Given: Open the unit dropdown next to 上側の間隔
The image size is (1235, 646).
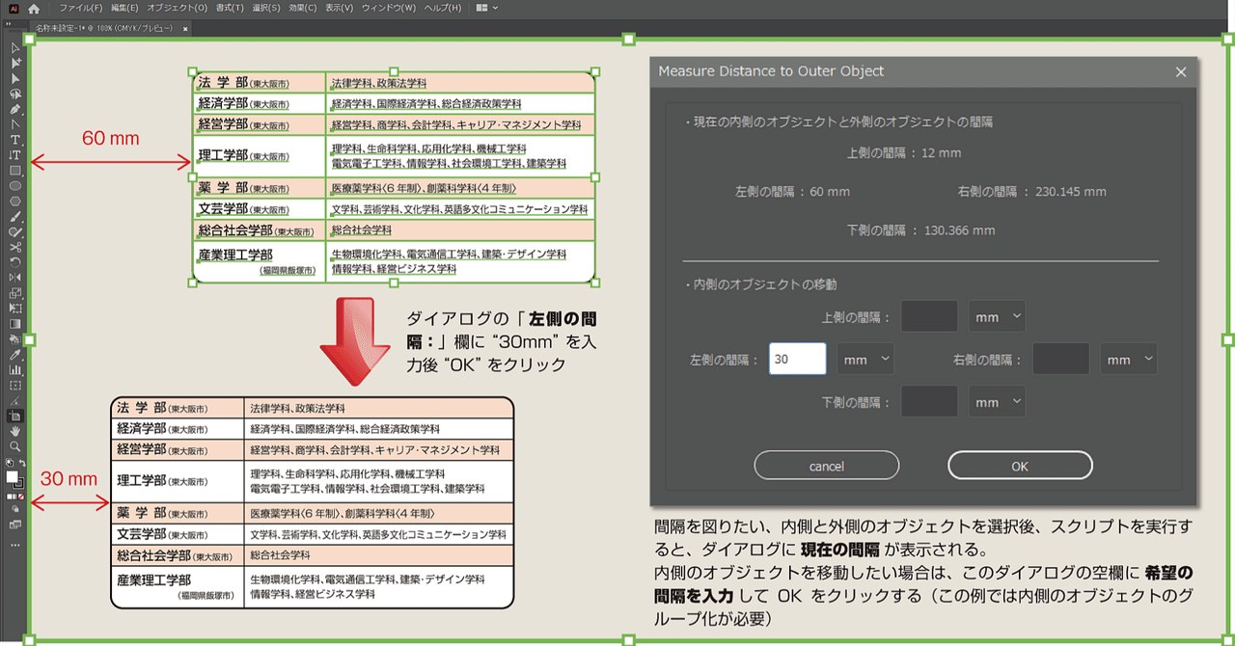Looking at the screenshot, I should click(997, 315).
